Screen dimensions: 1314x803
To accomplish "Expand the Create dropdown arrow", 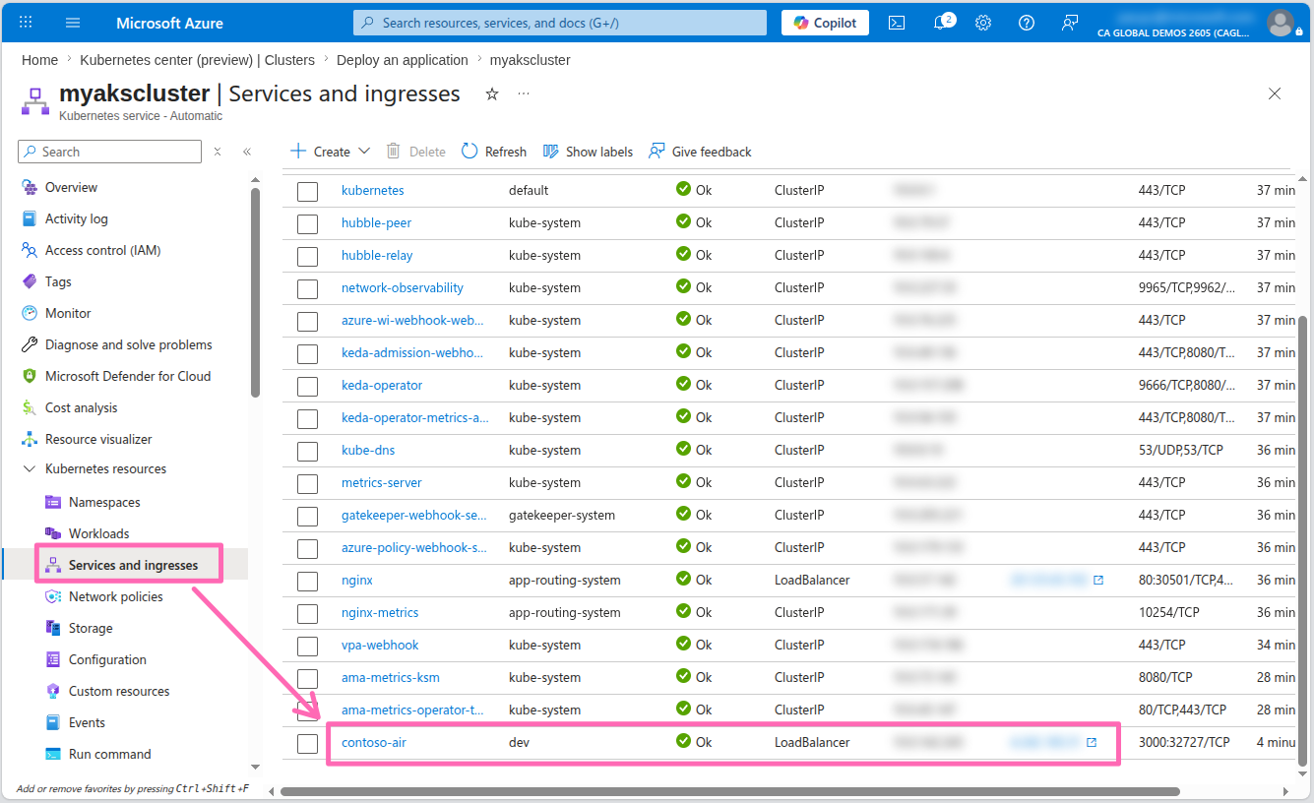I will coord(364,152).
